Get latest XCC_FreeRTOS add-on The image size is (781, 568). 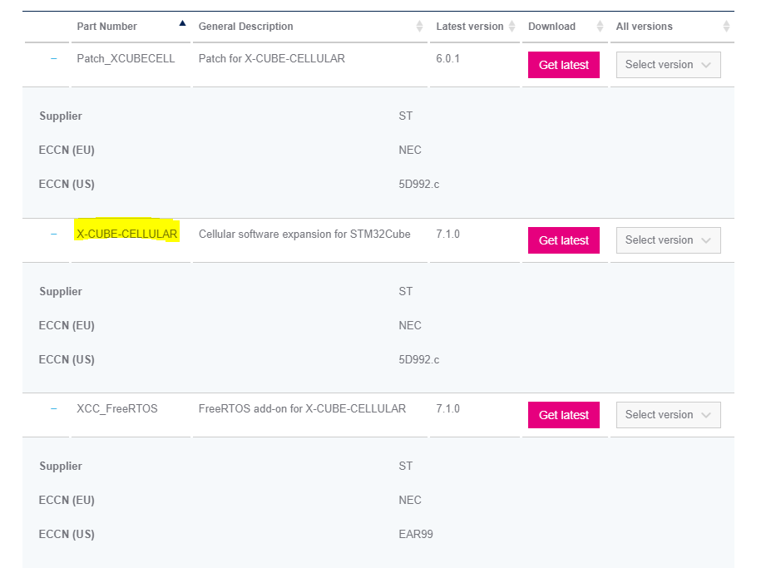(564, 415)
